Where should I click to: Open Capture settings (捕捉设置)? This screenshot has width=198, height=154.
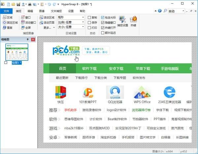(122, 21)
